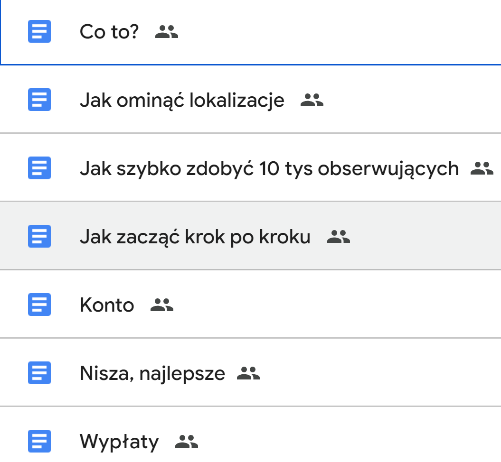Click the shared icon next to "Jak ominąć lokalizacje"
This screenshot has height=462, width=501.
click(312, 101)
